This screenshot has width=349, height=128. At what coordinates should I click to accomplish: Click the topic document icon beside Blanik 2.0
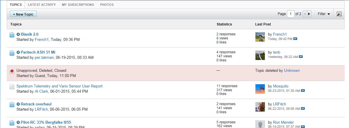[x=12, y=35]
